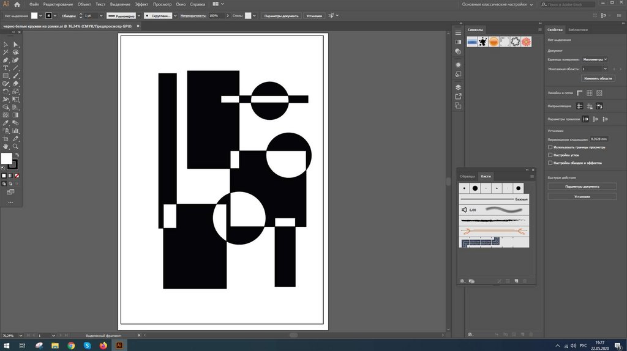The image size is (627, 351).
Task: Click 'Параметры документа' in Quick Actions
Action: click(x=582, y=187)
